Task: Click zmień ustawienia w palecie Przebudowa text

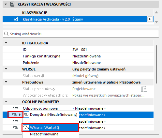Action: (x=106, y=82)
